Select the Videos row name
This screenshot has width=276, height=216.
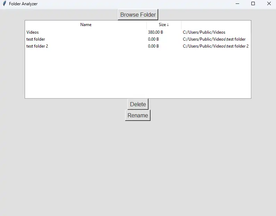click(x=33, y=32)
